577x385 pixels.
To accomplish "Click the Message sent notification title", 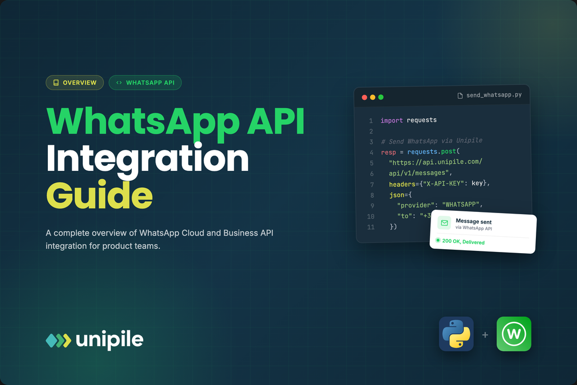I will (x=473, y=221).
